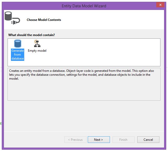Click the Finish button
This screenshot has width=168, height=152.
(x=123, y=140)
